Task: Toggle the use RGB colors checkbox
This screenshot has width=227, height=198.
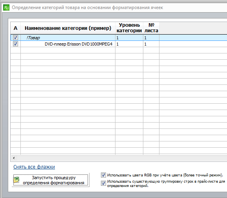Action: (103, 175)
